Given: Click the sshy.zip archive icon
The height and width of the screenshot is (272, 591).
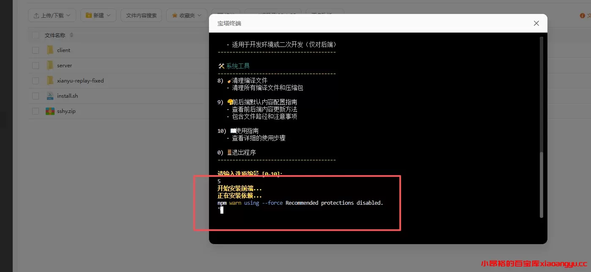Looking at the screenshot, I should (x=49, y=111).
